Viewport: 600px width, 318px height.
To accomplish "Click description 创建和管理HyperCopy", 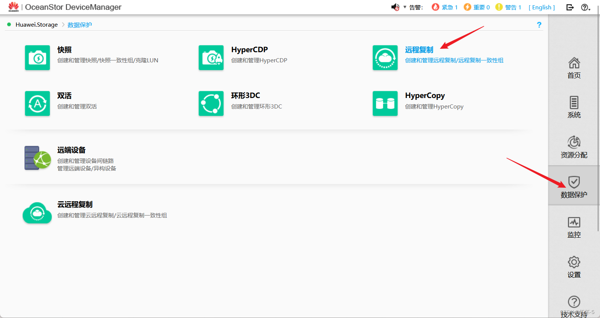I will coord(434,107).
